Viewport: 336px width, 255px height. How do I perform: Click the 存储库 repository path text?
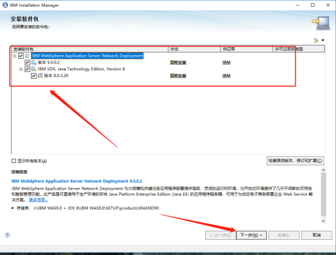pos(97,208)
